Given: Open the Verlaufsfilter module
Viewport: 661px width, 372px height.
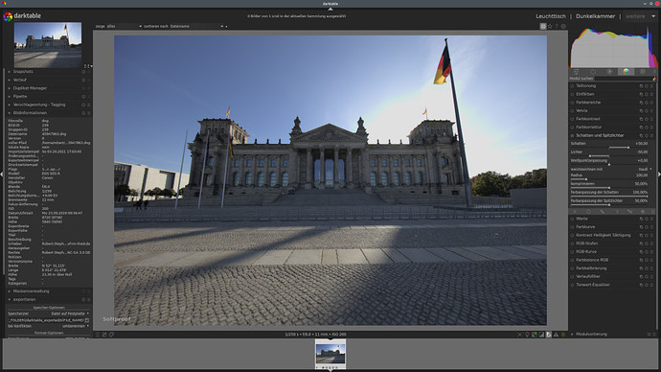Looking at the screenshot, I should tap(588, 276).
